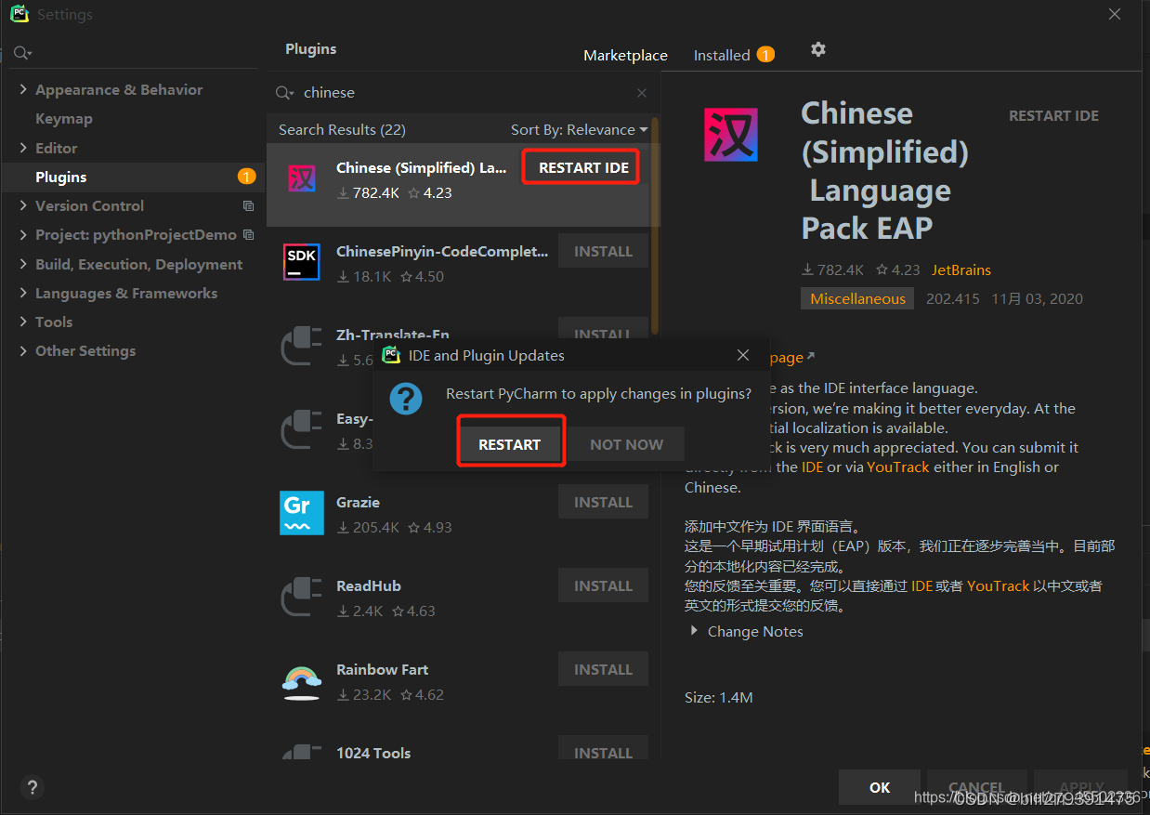
Task: Expand the Other Settings node
Action: [x=23, y=350]
